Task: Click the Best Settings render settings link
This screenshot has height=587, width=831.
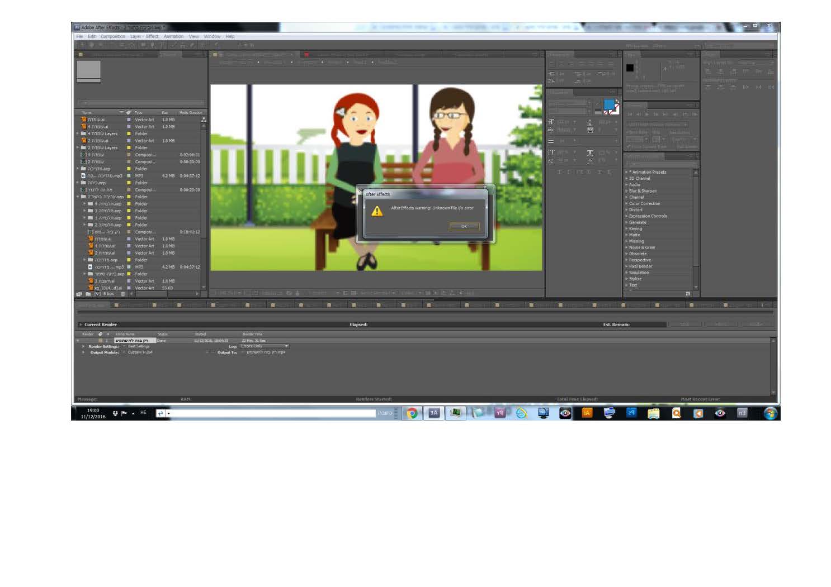Action: 139,346
